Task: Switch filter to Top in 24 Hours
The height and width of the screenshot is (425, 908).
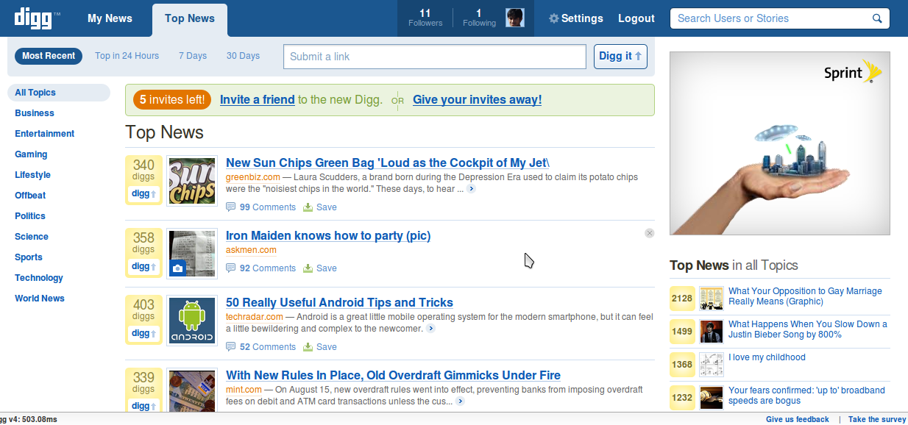Action: point(127,56)
